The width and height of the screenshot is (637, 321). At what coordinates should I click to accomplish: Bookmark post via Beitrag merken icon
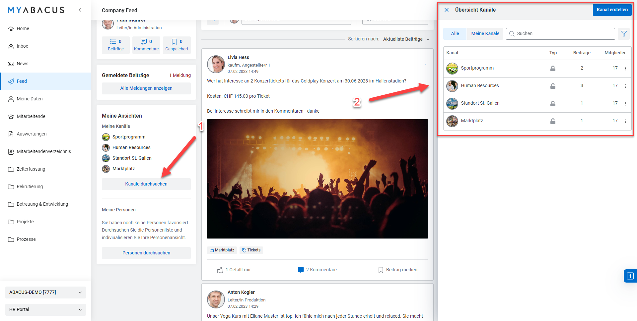pos(381,270)
